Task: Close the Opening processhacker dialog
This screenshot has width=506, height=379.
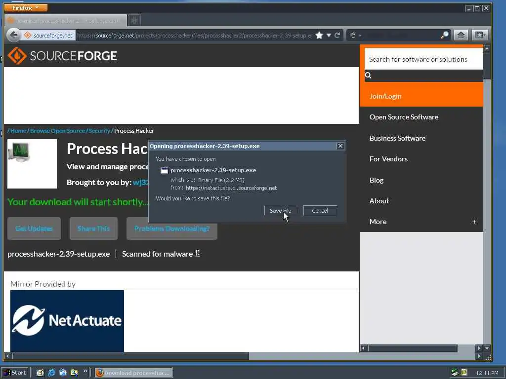Action: click(x=340, y=146)
